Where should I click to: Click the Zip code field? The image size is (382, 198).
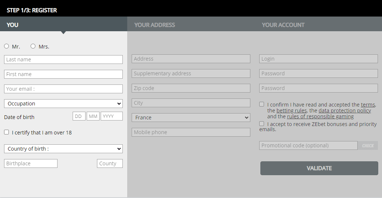point(191,88)
